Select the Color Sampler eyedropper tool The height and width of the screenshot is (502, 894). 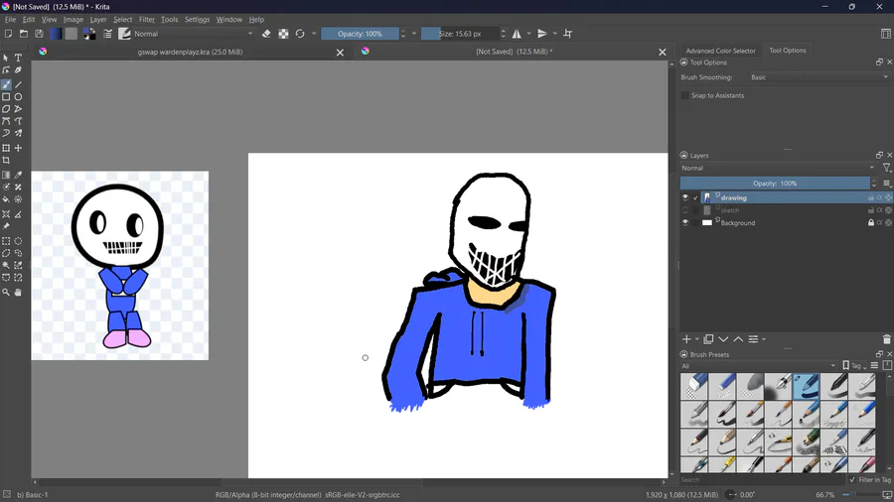[18, 176]
